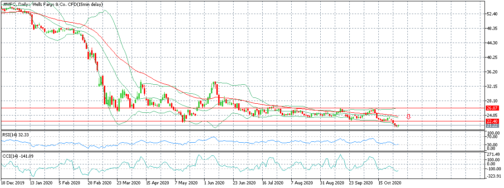
Task: Select the 15 Oct 2020 date label
Action: click(x=389, y=182)
